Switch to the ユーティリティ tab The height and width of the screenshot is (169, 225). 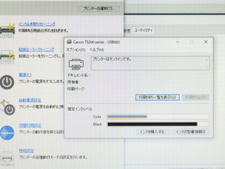click(x=143, y=30)
